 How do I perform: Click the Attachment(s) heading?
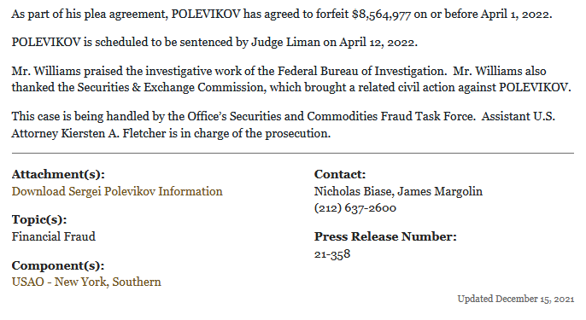pos(58,174)
